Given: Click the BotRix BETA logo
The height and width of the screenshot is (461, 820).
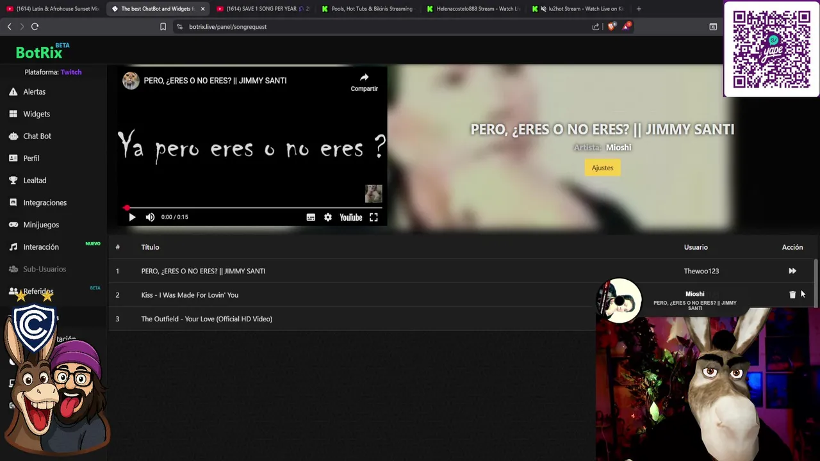Looking at the screenshot, I should click(42, 52).
